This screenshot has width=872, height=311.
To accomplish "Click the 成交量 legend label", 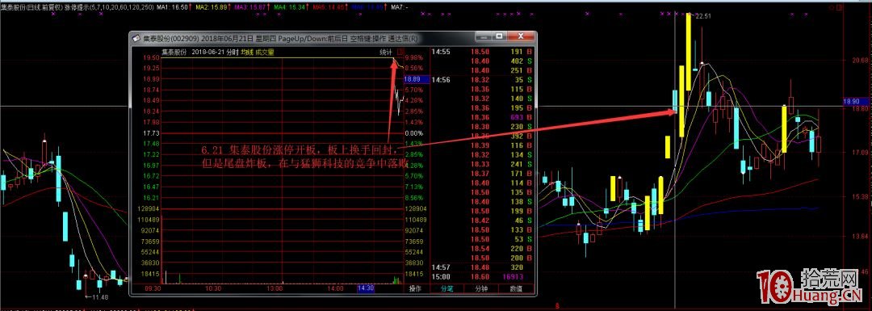I will click(x=264, y=52).
